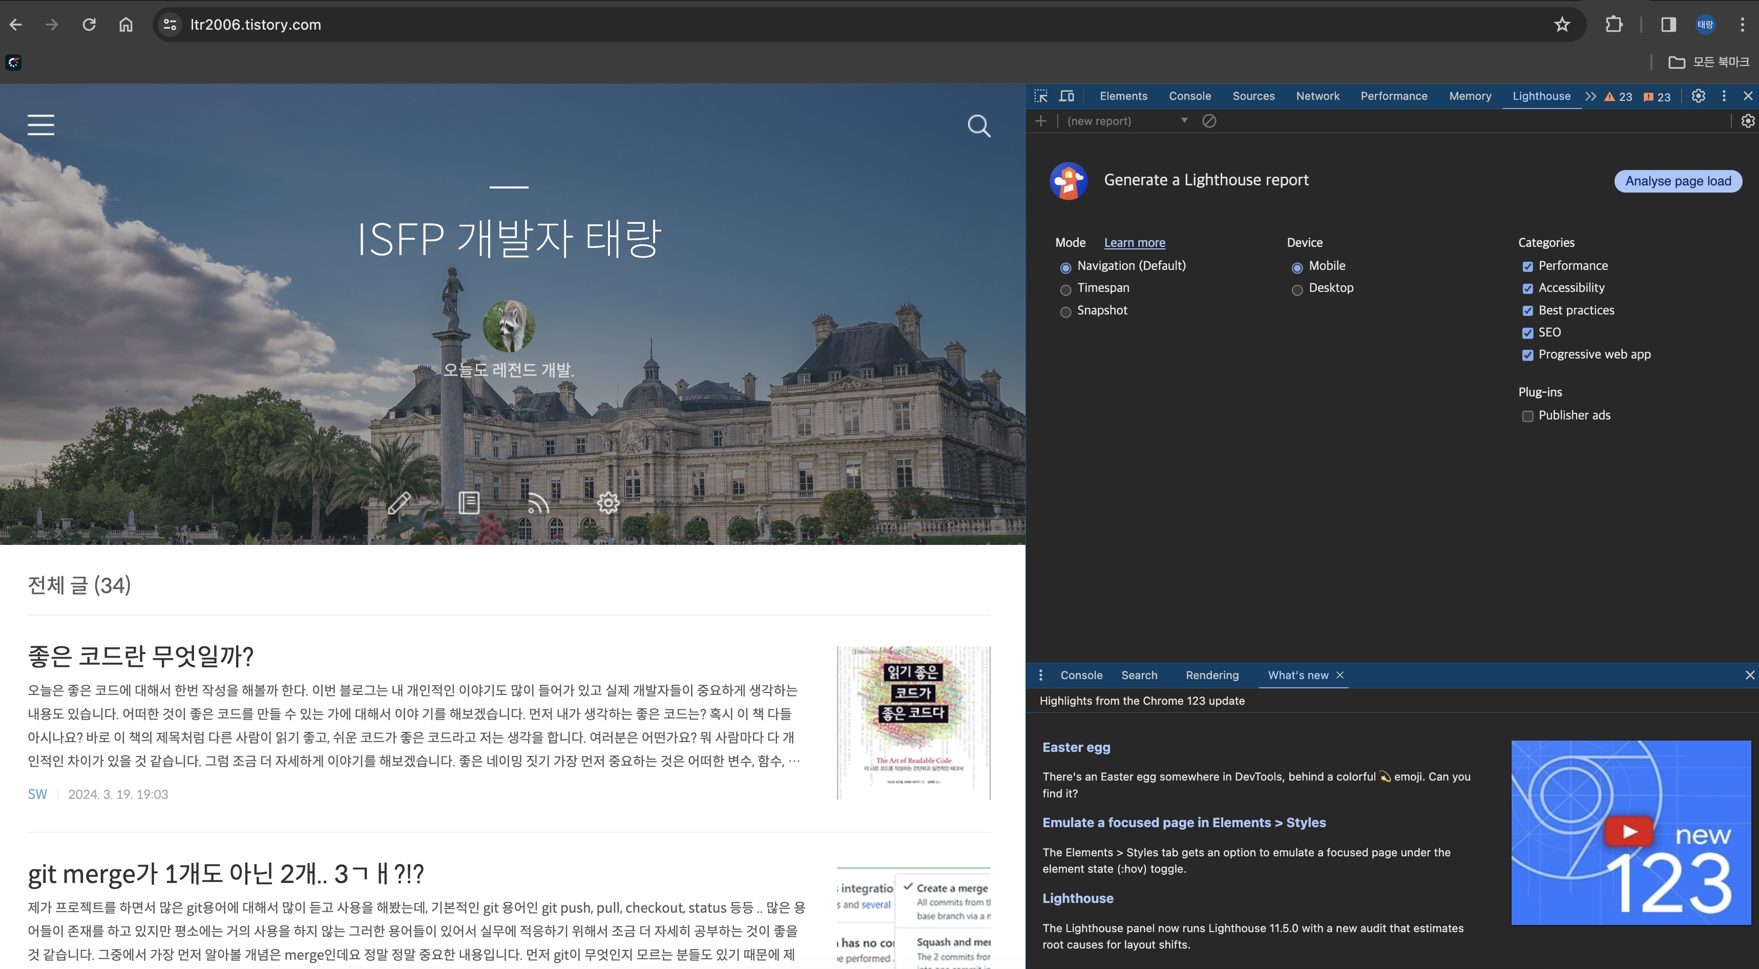Uncheck the Accessibility category
This screenshot has width=1759, height=969.
(1527, 289)
